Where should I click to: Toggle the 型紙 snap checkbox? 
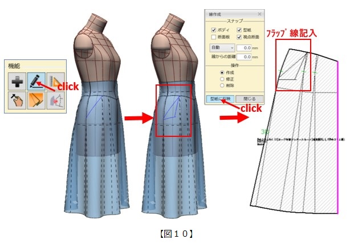click(239, 29)
